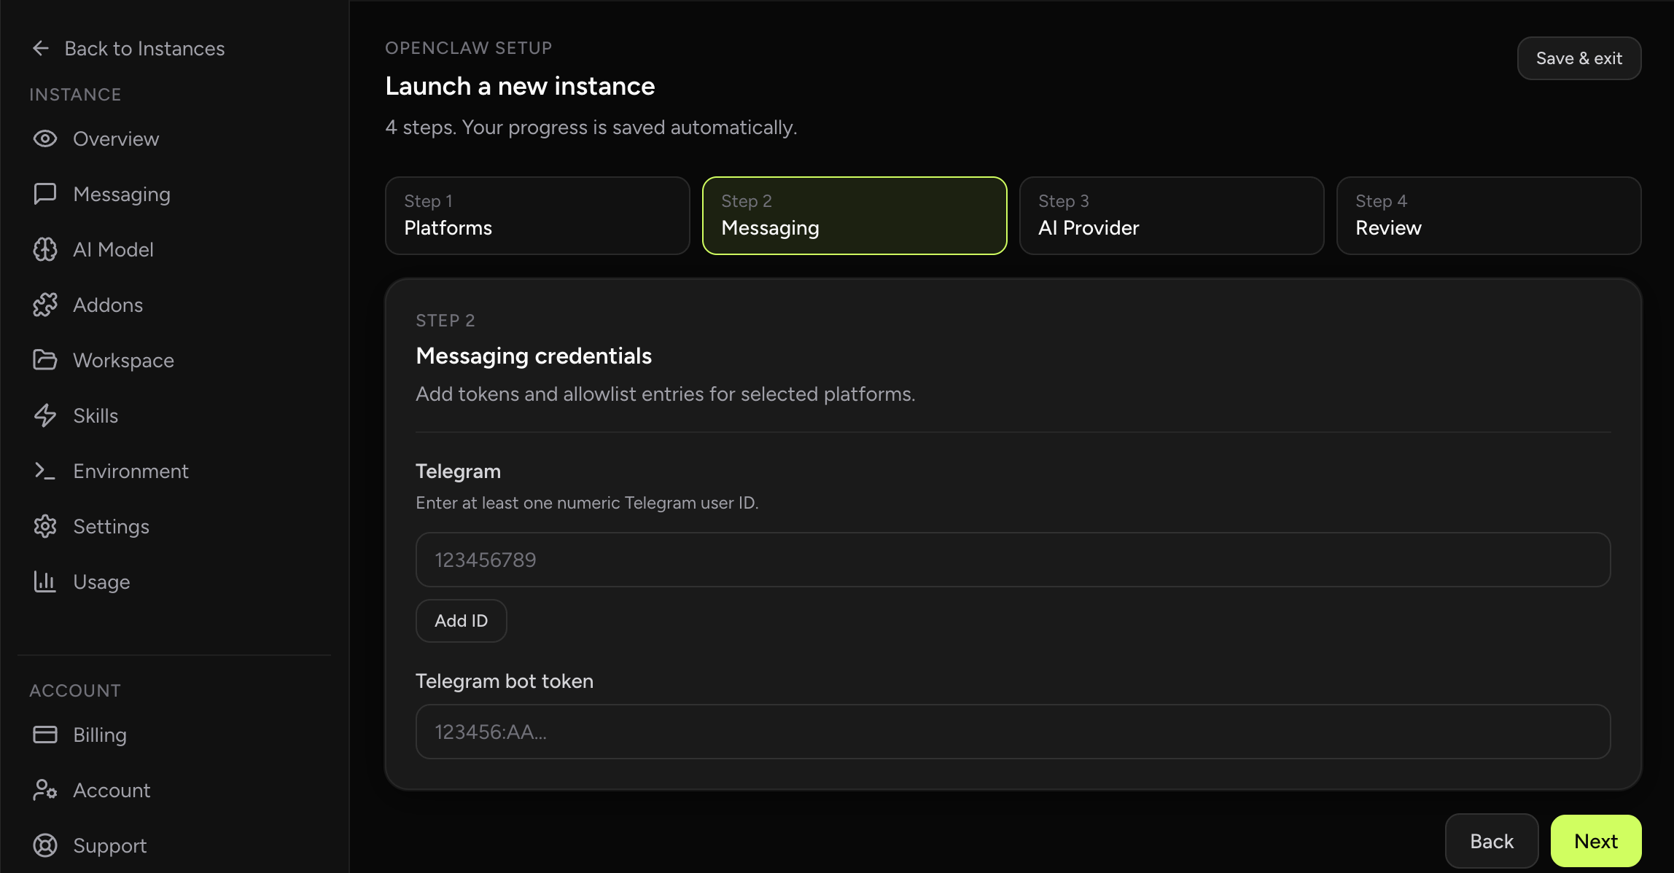This screenshot has height=873, width=1674.
Task: Open Overview from the instance sidebar
Action: point(45,138)
